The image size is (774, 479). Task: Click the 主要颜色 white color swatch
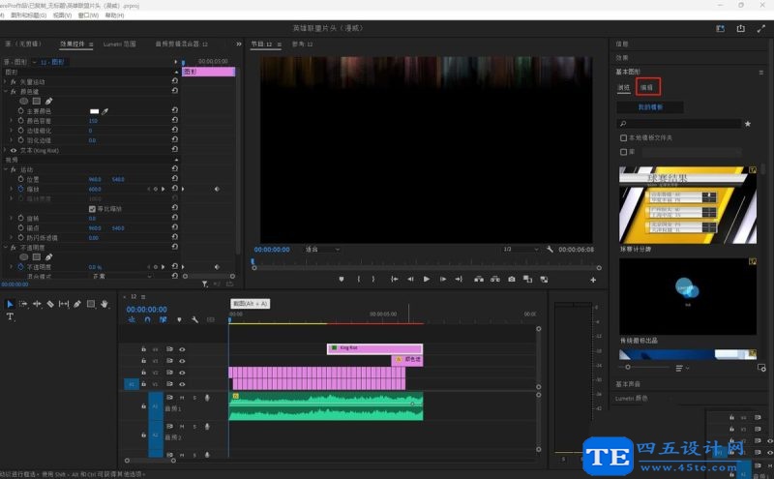point(94,111)
